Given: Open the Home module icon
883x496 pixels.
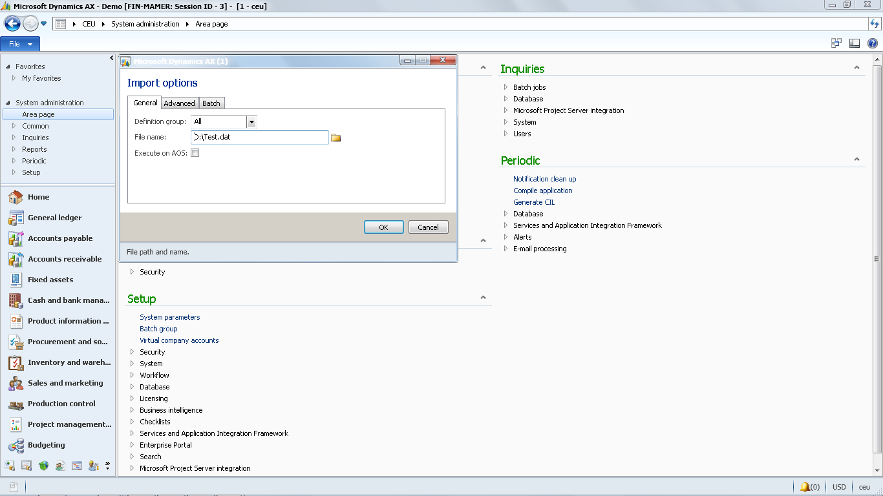Looking at the screenshot, I should 16,197.
